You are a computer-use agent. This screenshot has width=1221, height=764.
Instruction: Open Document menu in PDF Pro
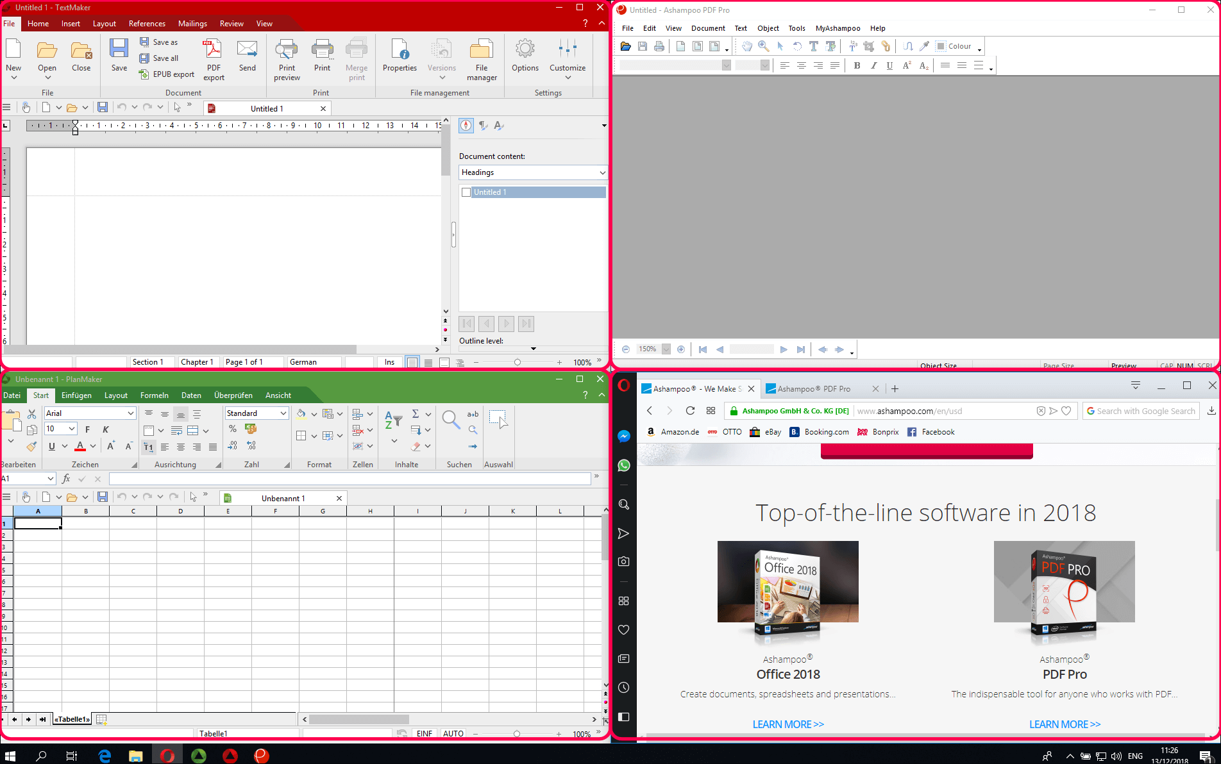tap(708, 28)
